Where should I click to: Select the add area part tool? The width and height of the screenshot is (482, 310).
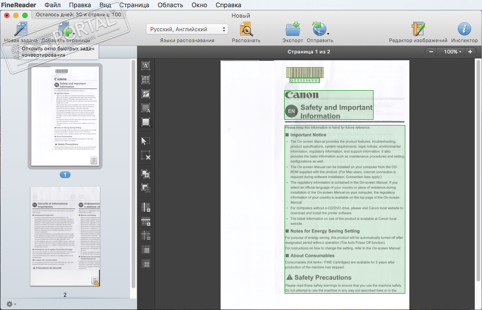[x=146, y=174]
